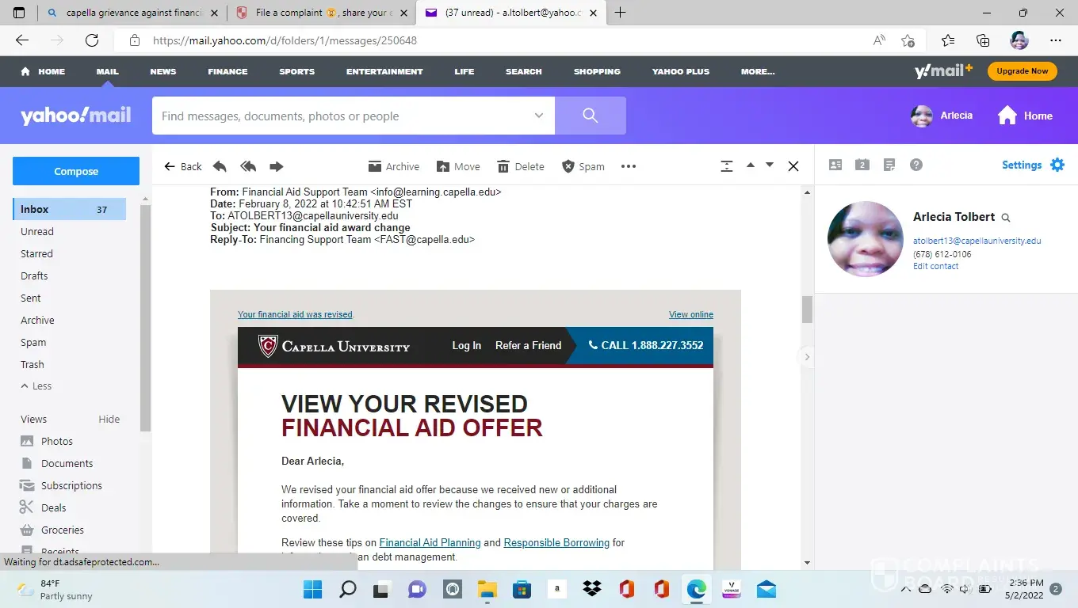Viewport: 1078px width, 608px height.
Task: Open the Documents view
Action: (x=56, y=463)
